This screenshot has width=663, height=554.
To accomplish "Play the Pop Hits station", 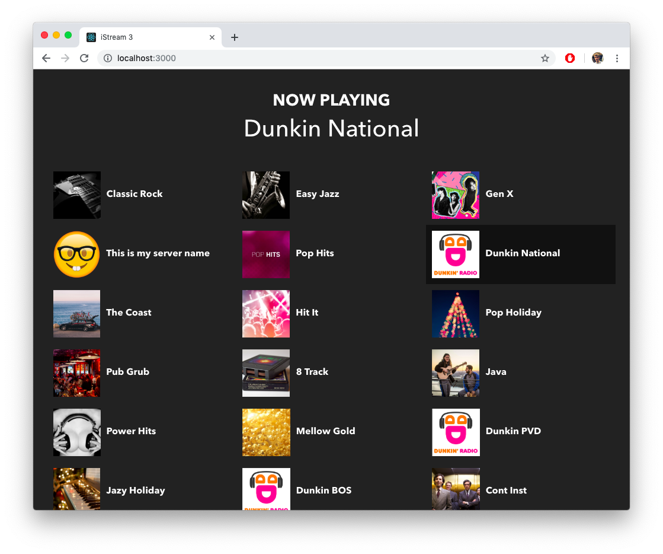I will tap(315, 253).
